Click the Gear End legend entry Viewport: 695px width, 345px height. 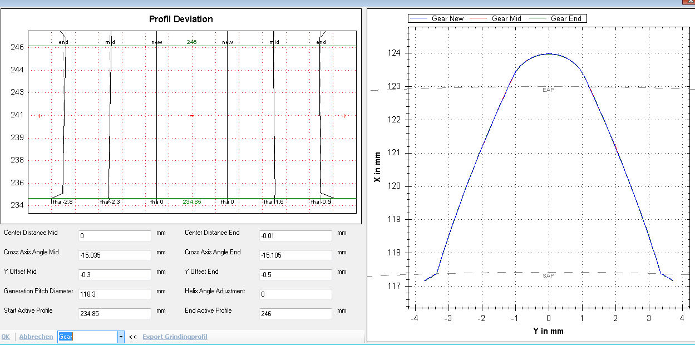coord(556,18)
